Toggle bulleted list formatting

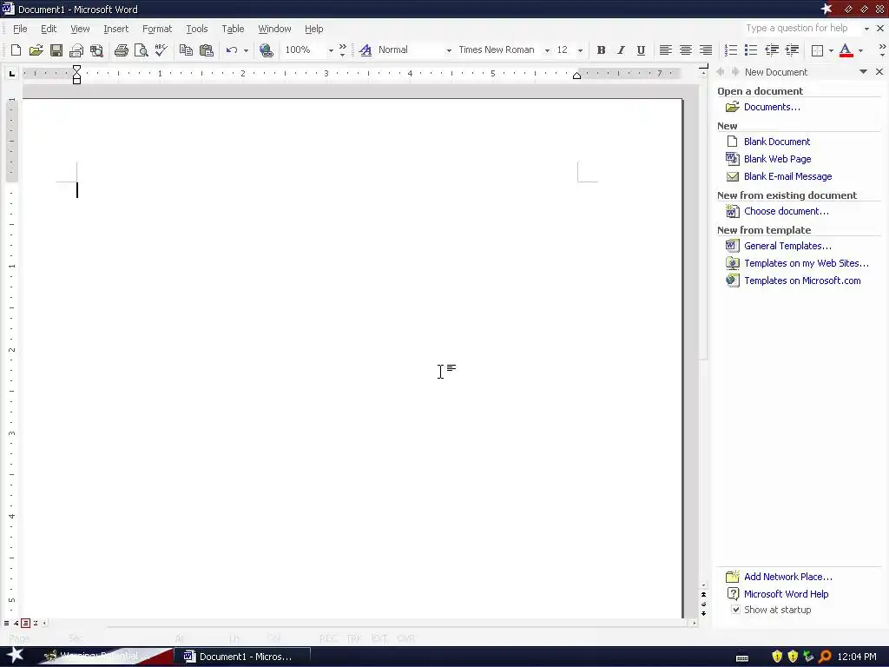[x=751, y=50]
